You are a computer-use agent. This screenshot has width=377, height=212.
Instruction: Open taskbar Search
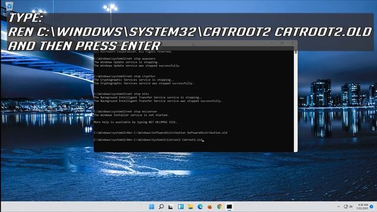(161, 207)
